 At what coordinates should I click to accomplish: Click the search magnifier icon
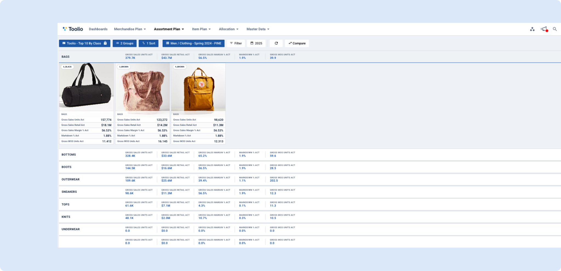555,29
